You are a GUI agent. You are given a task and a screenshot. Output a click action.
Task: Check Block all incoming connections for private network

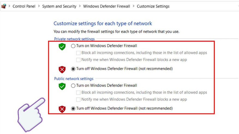78,53
